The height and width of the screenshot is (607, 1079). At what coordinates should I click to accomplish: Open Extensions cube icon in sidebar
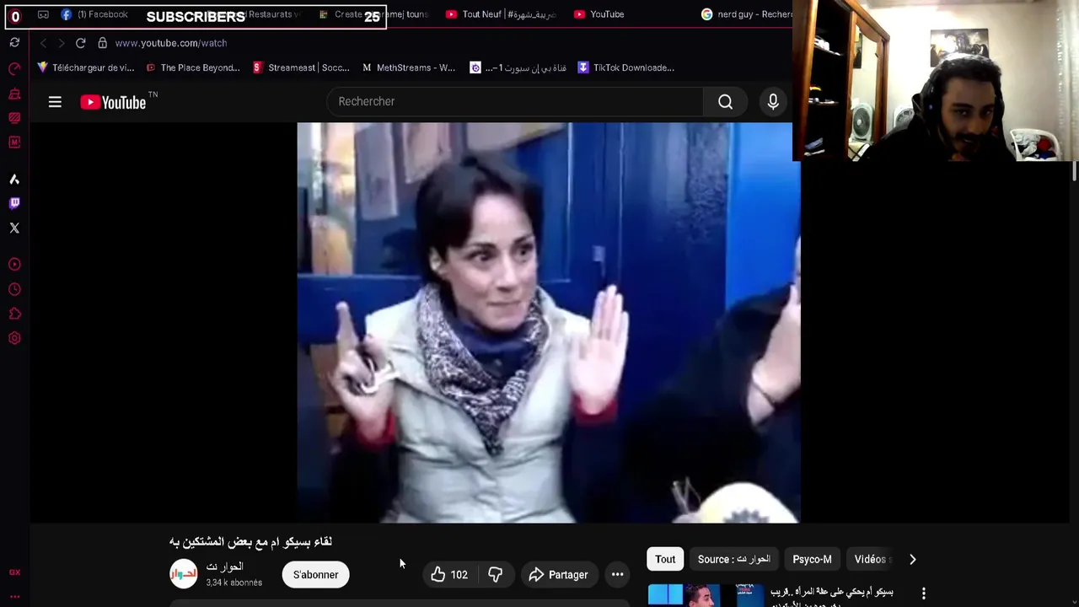pyautogui.click(x=14, y=314)
